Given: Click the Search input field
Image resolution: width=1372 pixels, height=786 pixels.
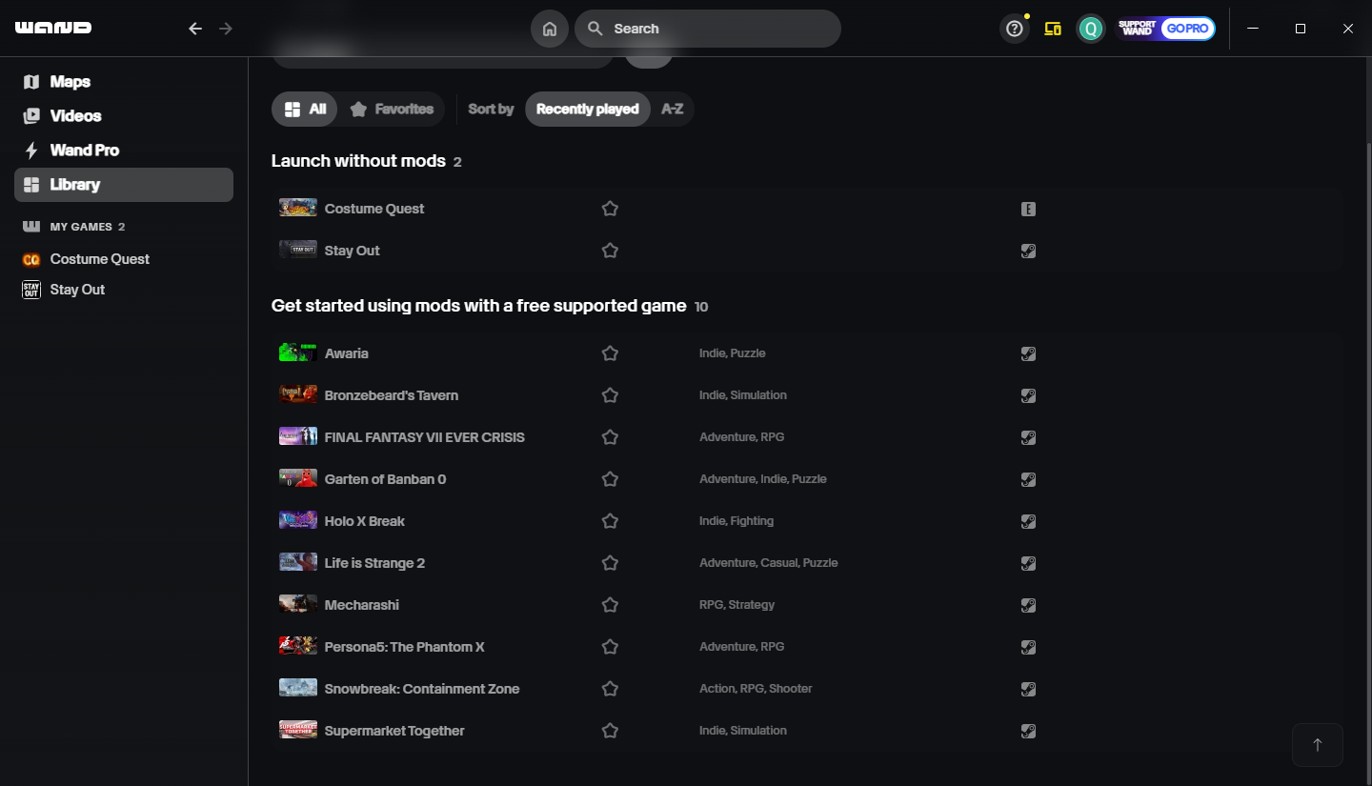Looking at the screenshot, I should pos(715,29).
